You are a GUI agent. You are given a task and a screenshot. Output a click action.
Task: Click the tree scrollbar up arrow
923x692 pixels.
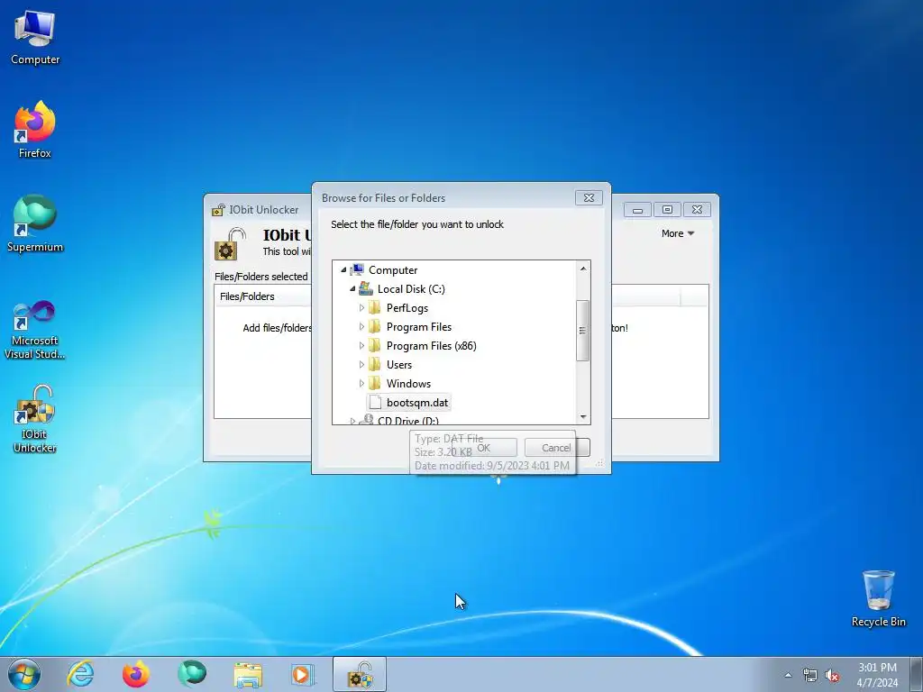(583, 269)
